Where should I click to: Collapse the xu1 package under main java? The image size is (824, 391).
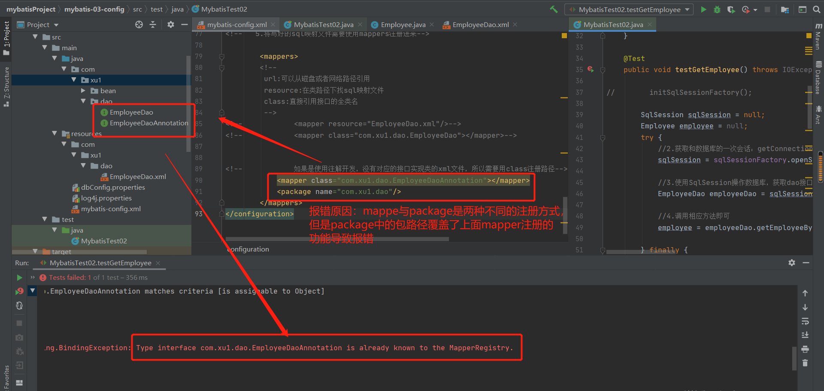point(74,80)
